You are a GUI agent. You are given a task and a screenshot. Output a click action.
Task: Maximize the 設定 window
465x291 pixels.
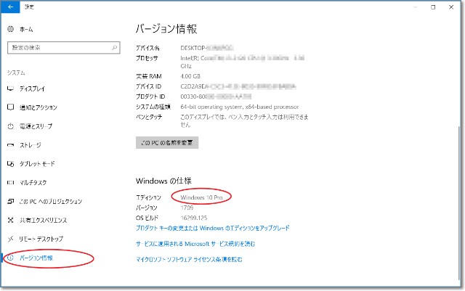433,7
